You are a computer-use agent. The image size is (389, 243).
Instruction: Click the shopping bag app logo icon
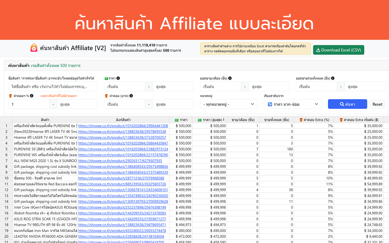34,48
